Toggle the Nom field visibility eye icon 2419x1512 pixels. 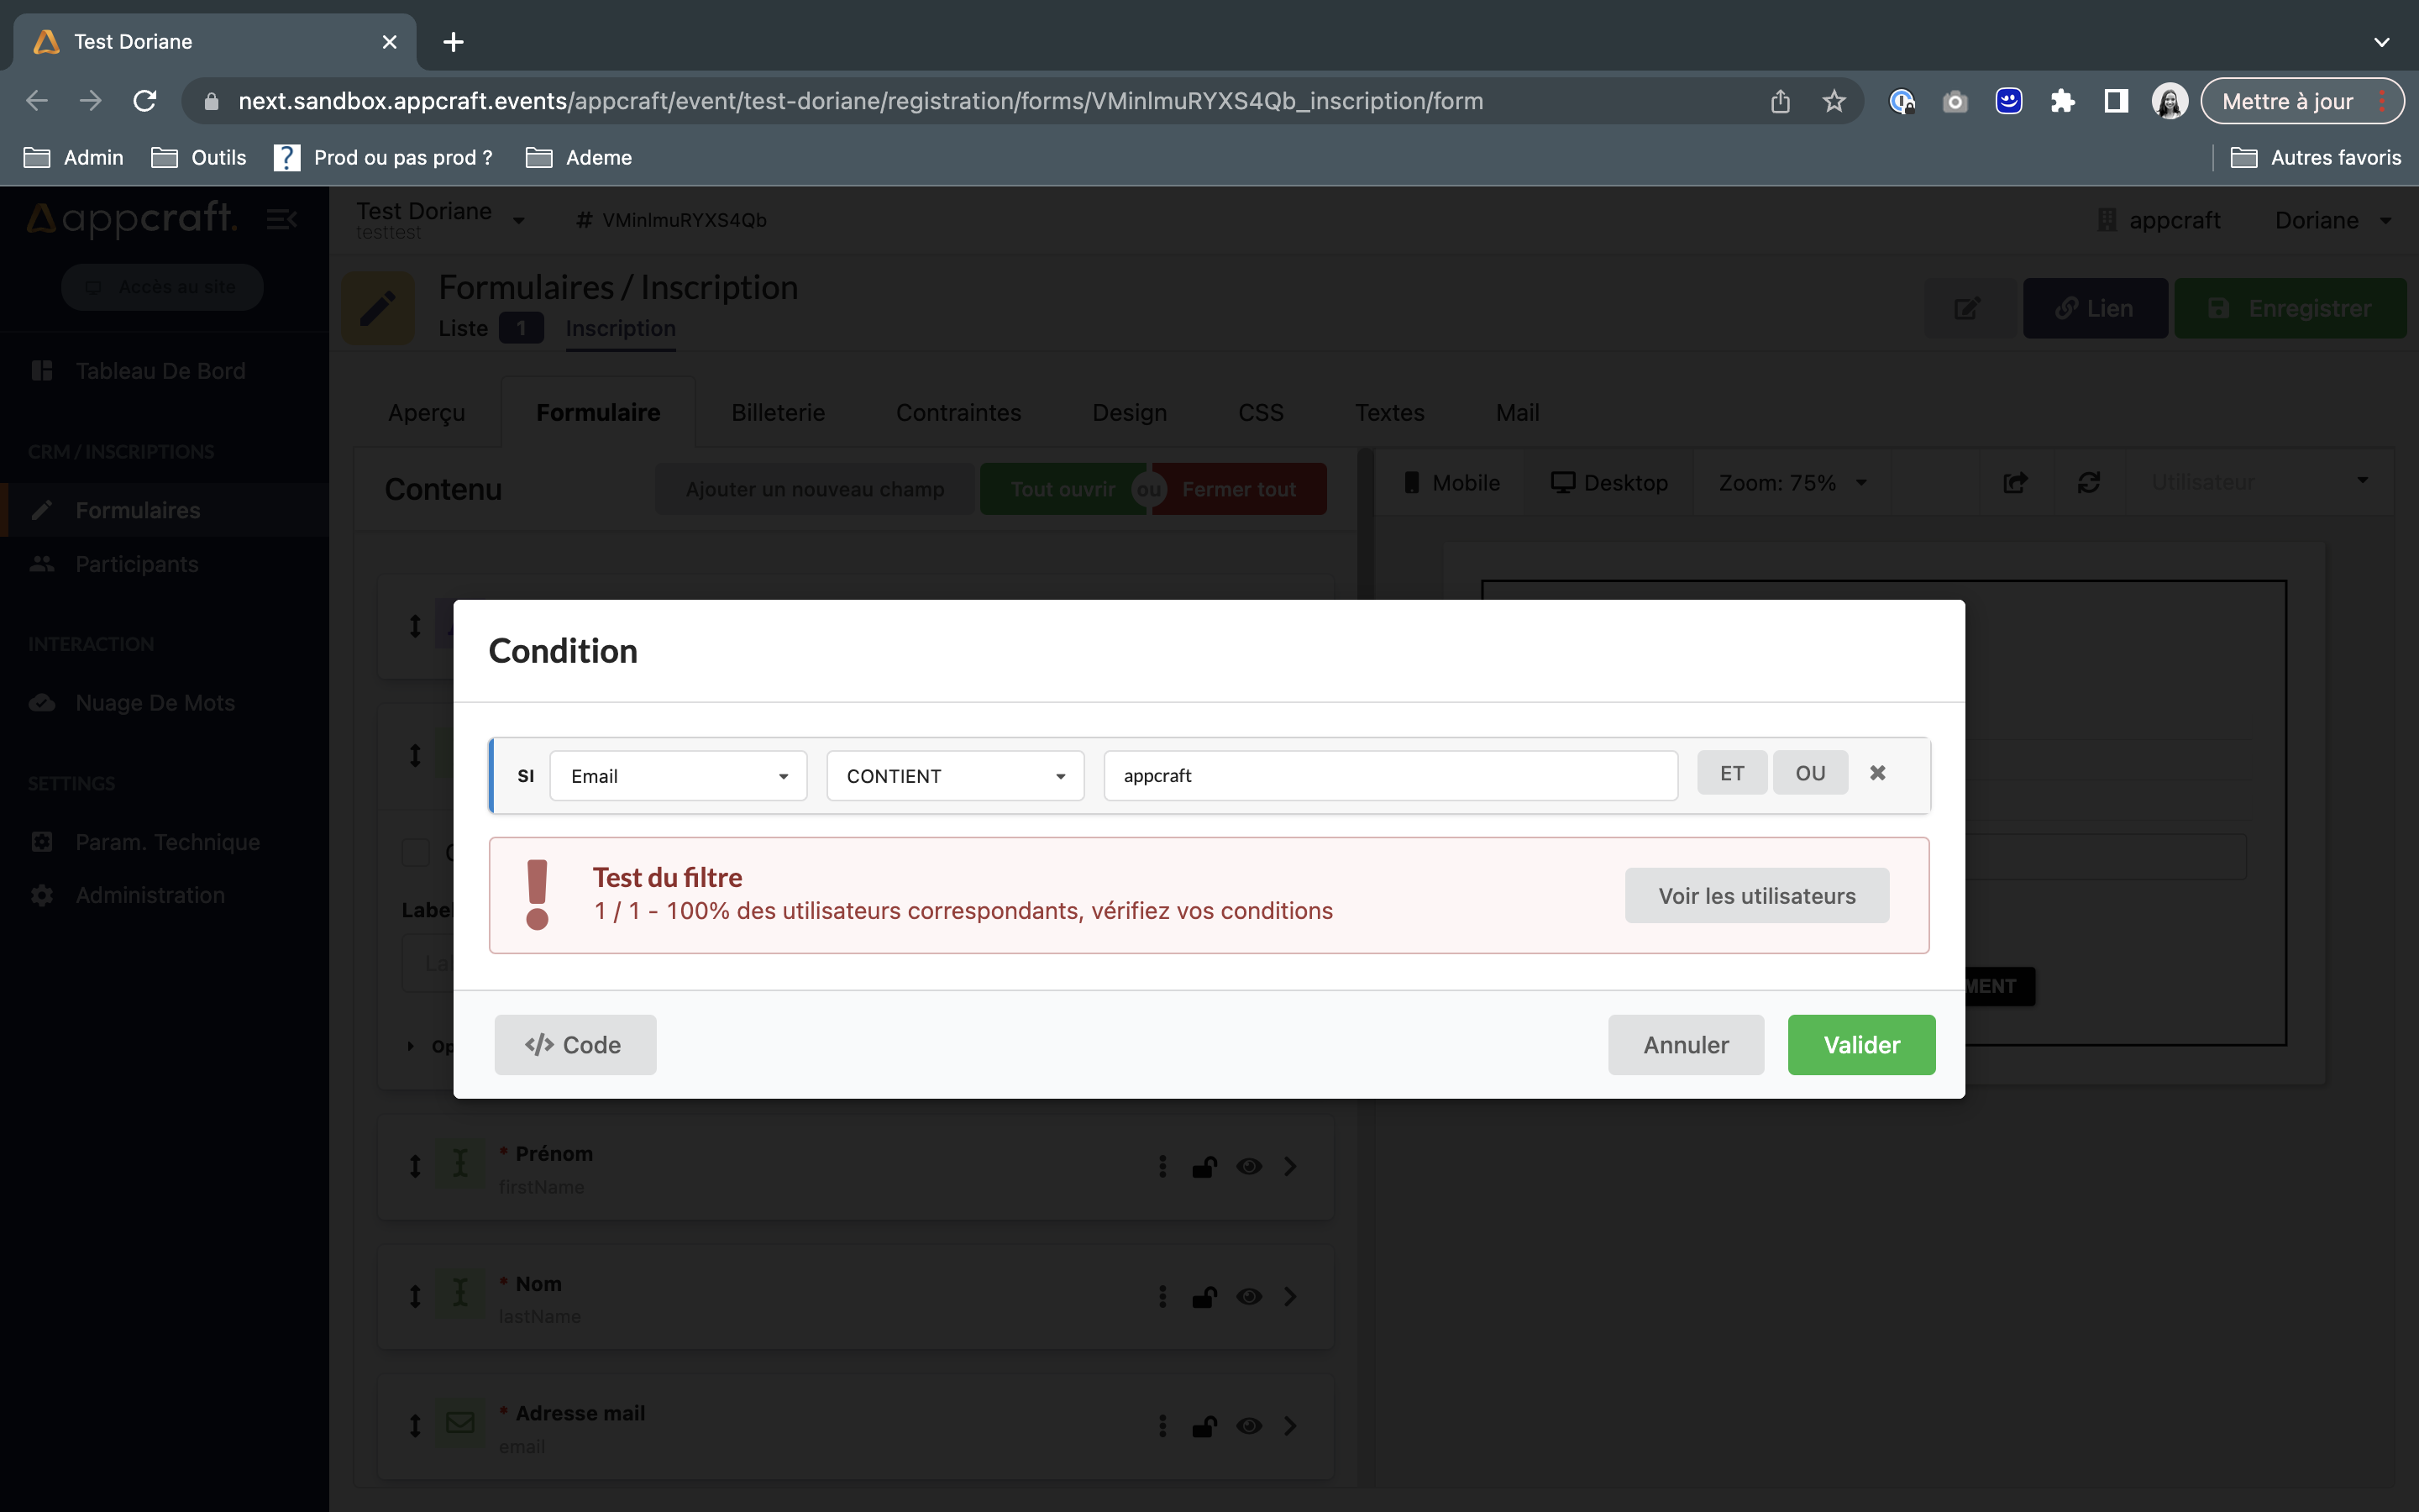[1249, 1296]
